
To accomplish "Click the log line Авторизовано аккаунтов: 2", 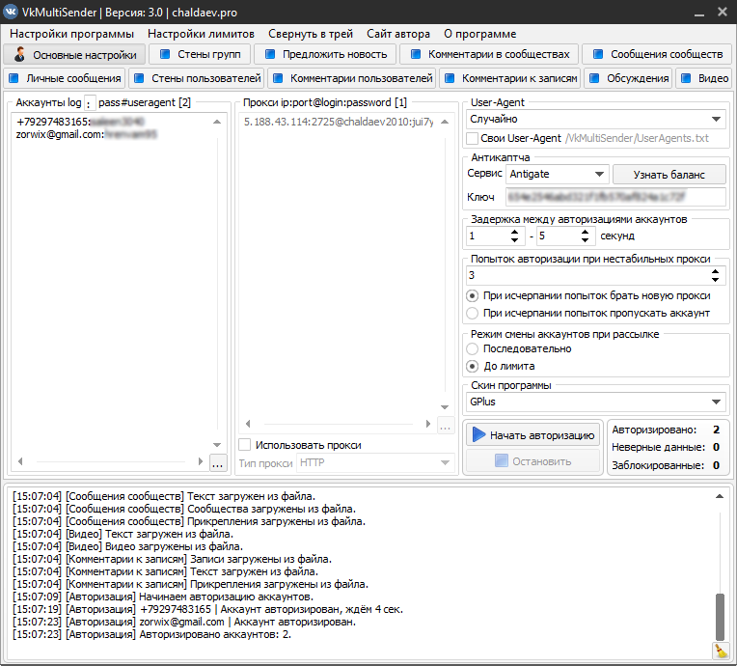I will pos(151,635).
